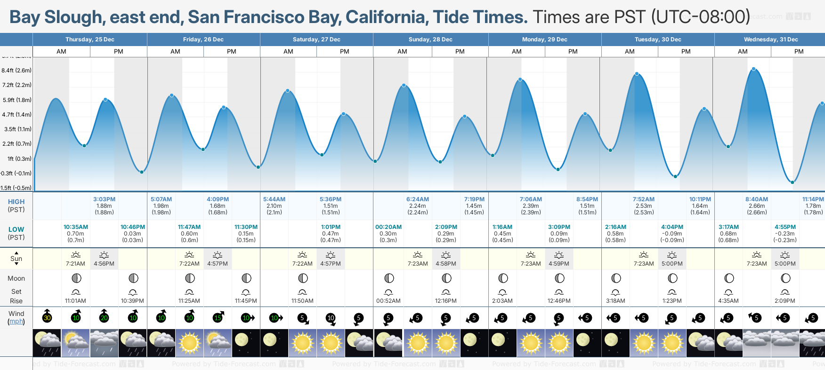Viewport: 825px width, 370px height.
Task: Select the Sunday, 28 Dec header
Action: coord(430,39)
